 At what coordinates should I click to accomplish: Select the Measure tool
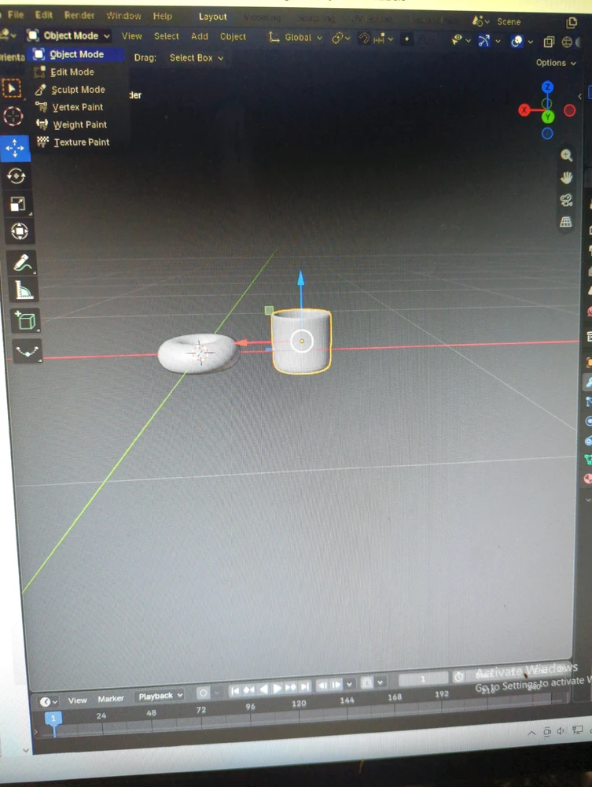pyautogui.click(x=23, y=290)
